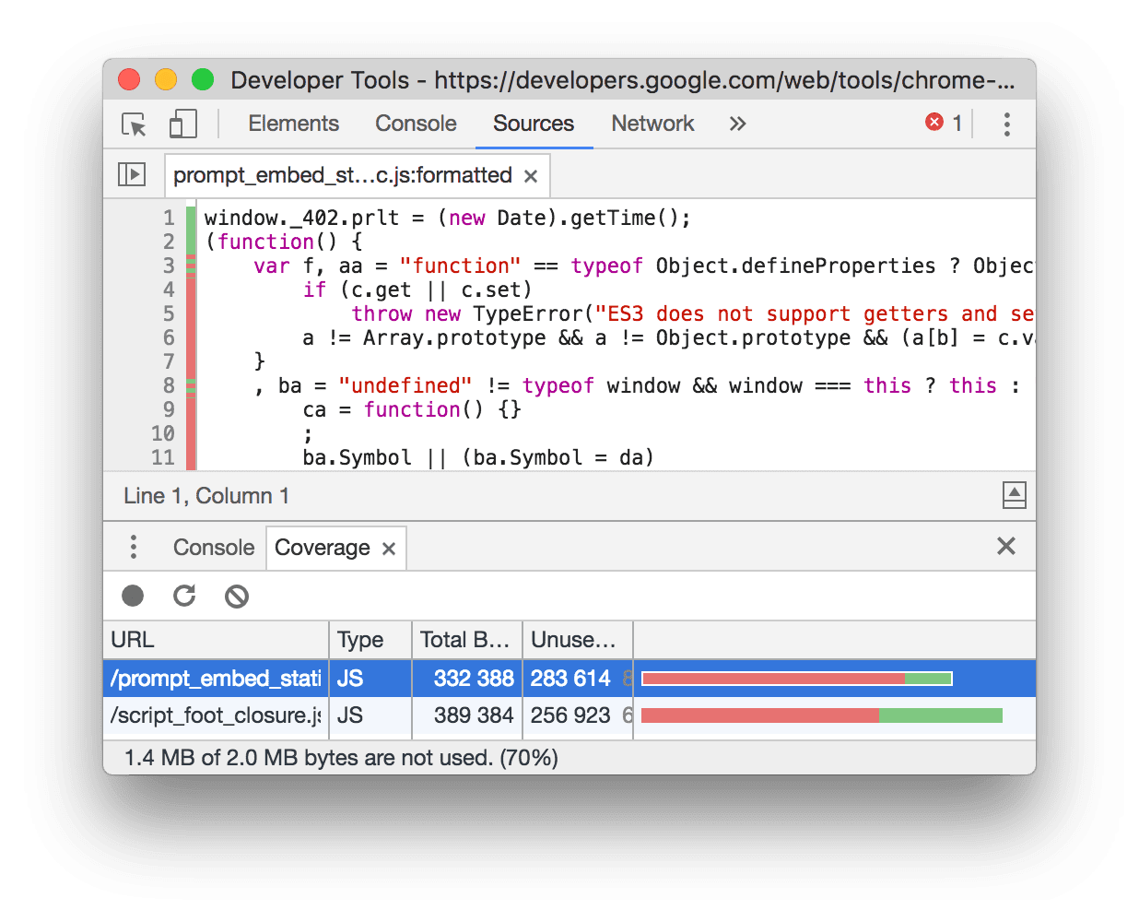Select the inspect element cursor tool
The width and height of the screenshot is (1139, 922).
pos(133,124)
